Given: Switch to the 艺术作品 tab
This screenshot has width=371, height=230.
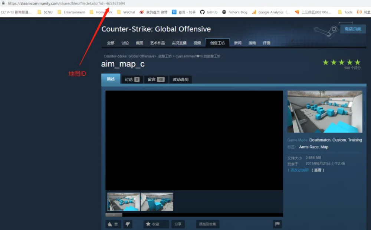Looking at the screenshot, I should (x=157, y=43).
